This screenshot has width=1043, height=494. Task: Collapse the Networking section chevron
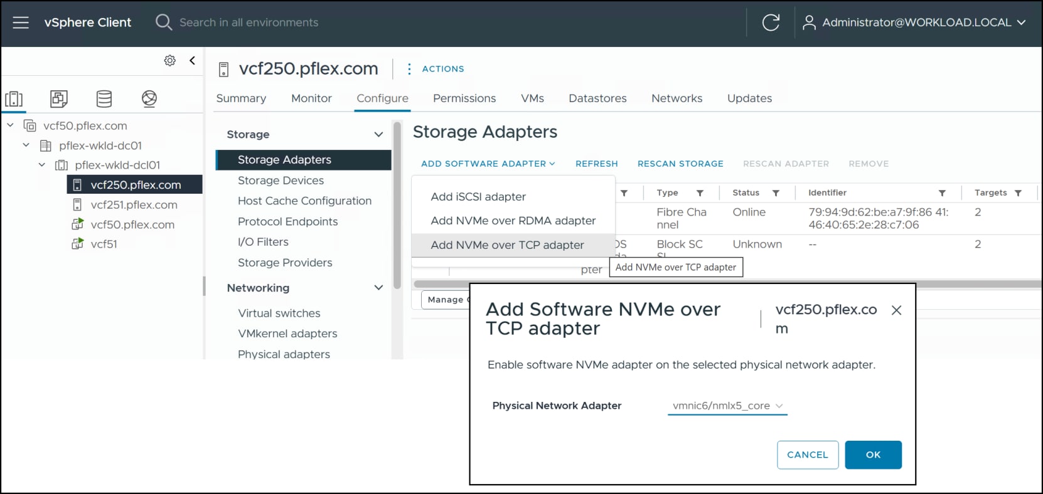coord(378,288)
